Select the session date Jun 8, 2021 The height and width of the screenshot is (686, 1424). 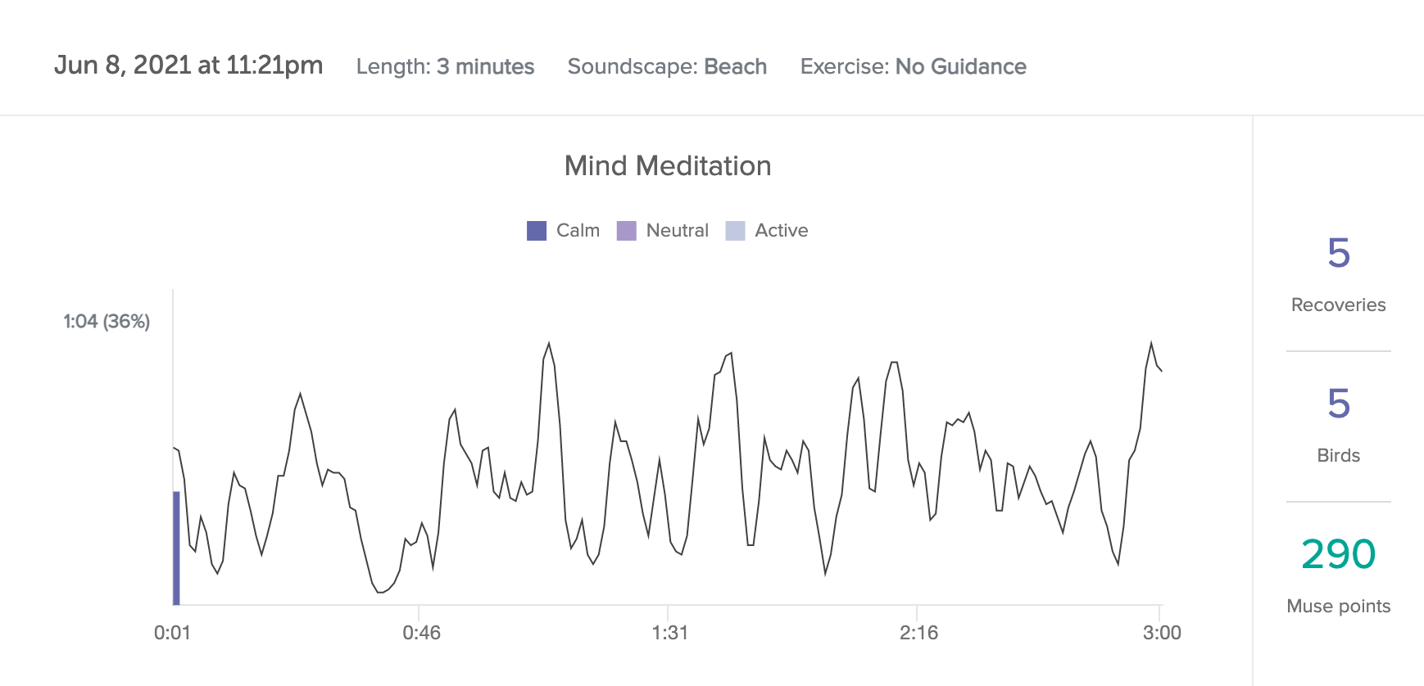click(x=188, y=65)
